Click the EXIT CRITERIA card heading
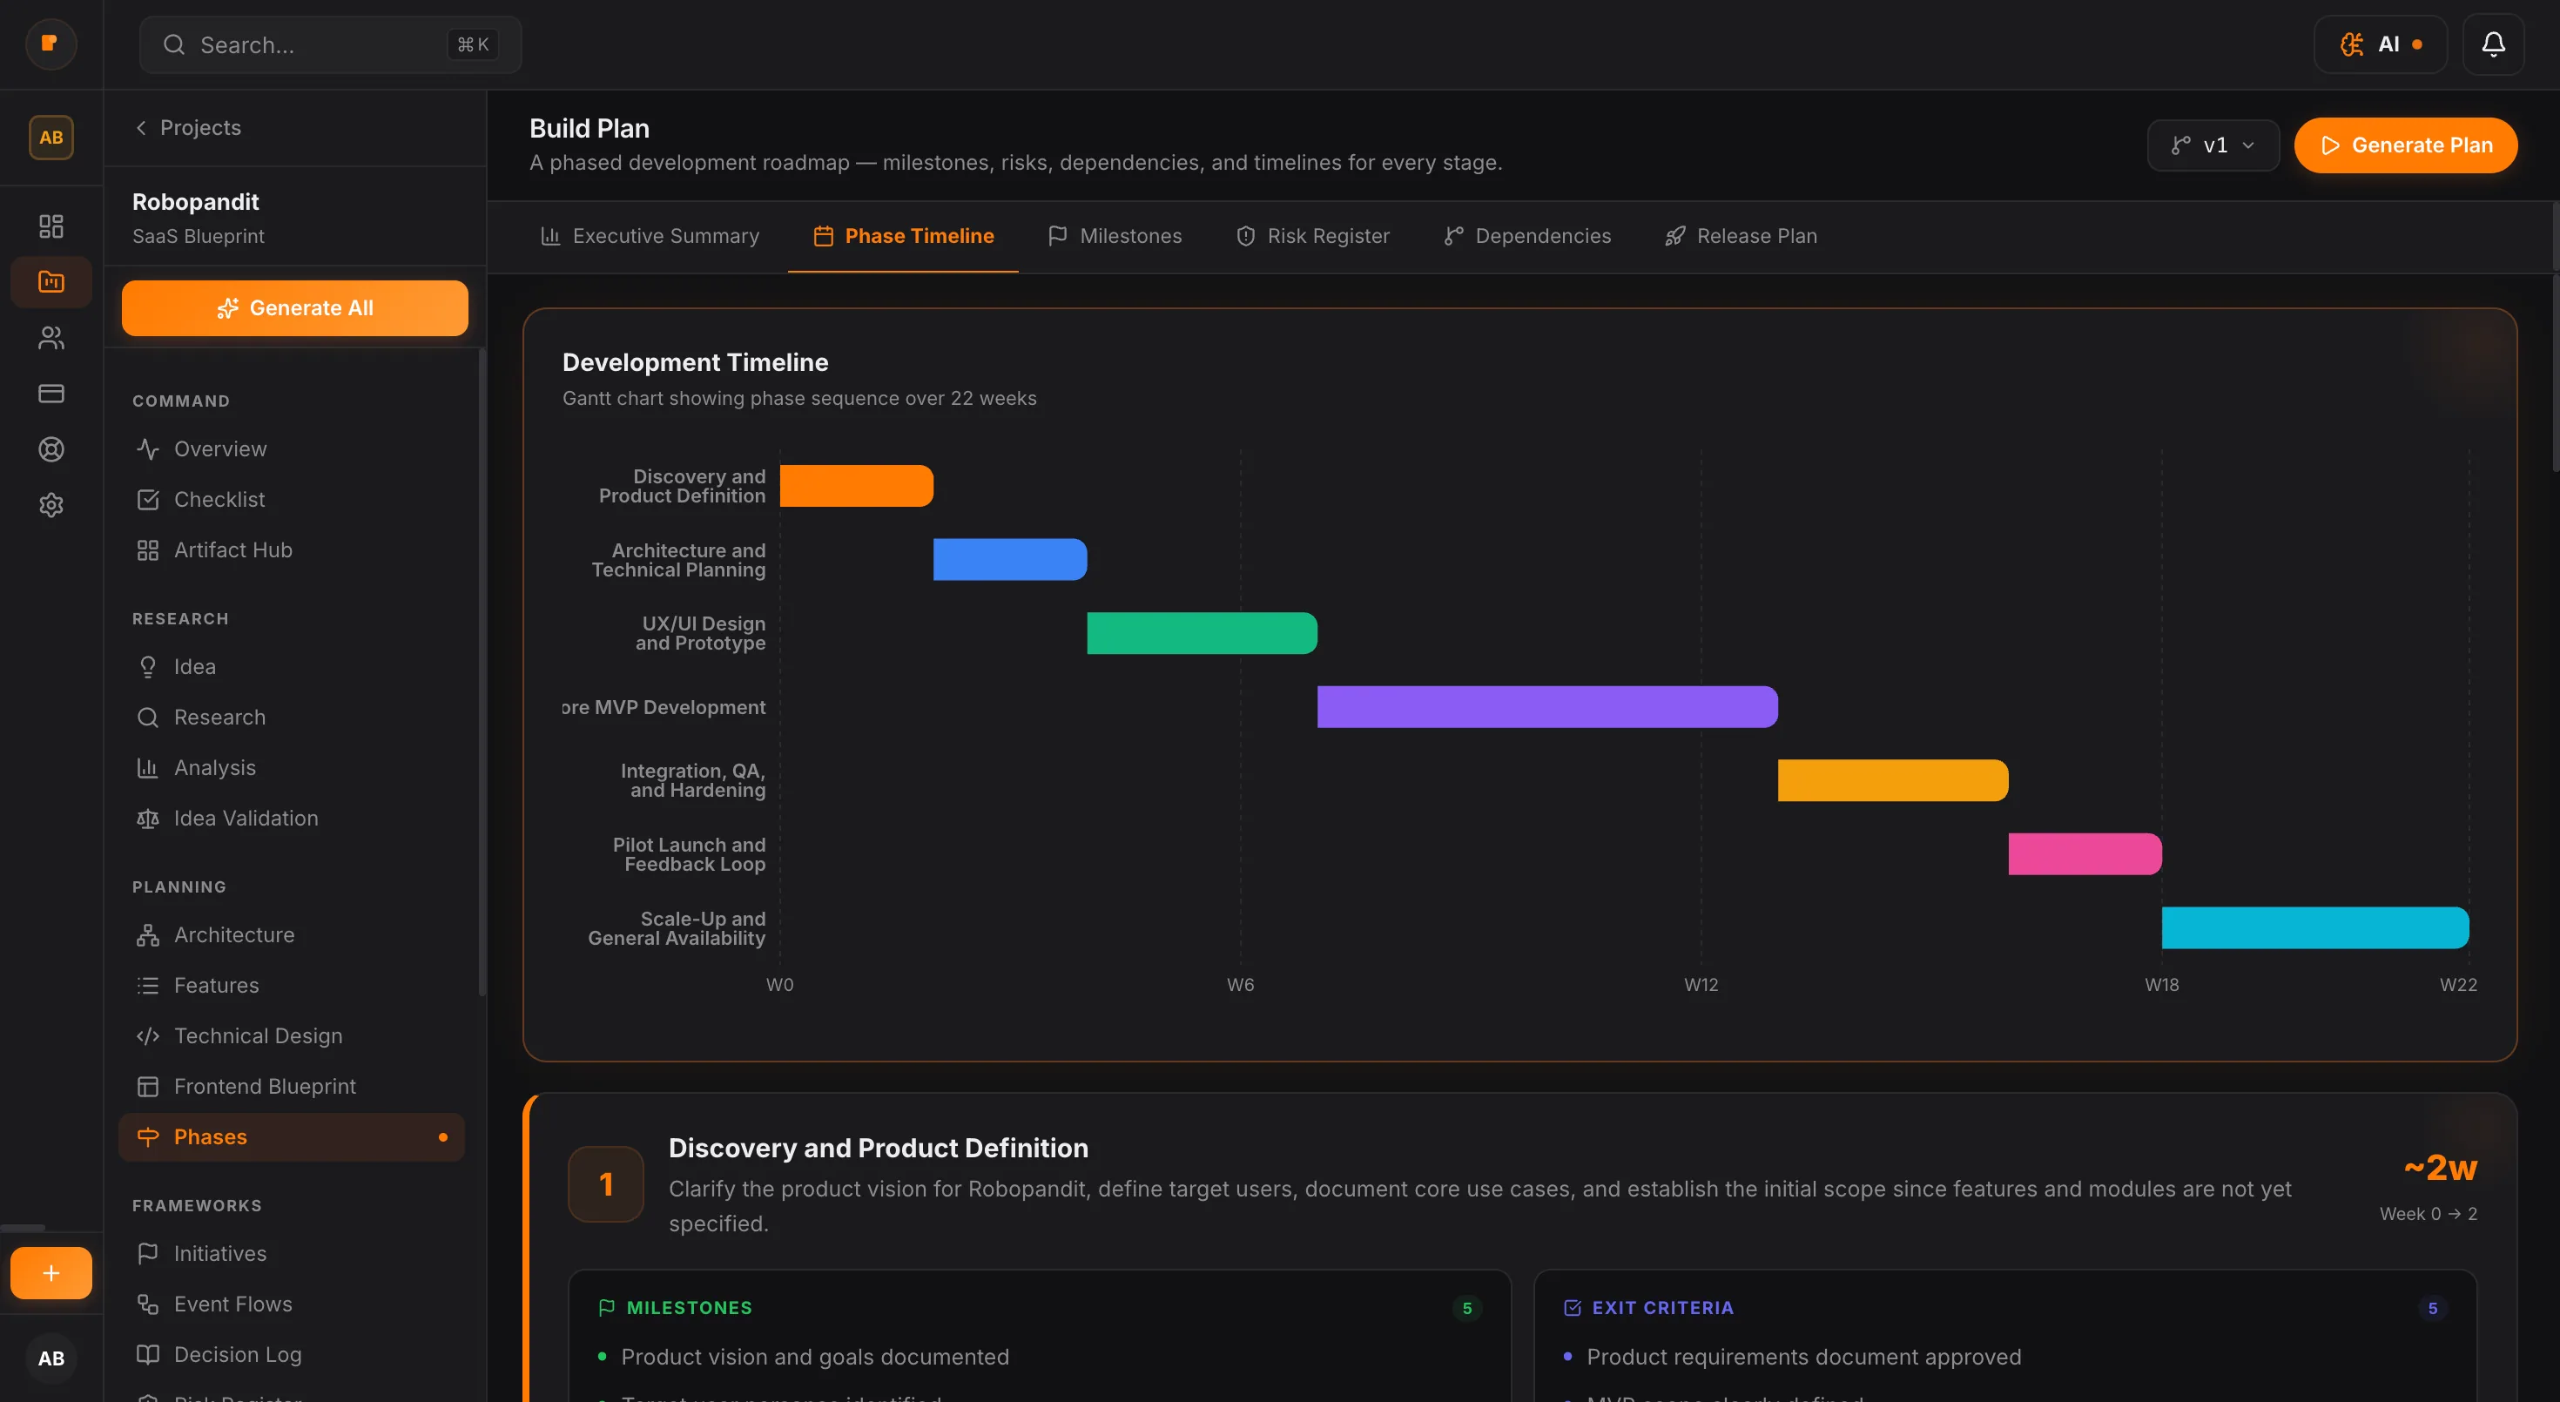 [x=1662, y=1308]
